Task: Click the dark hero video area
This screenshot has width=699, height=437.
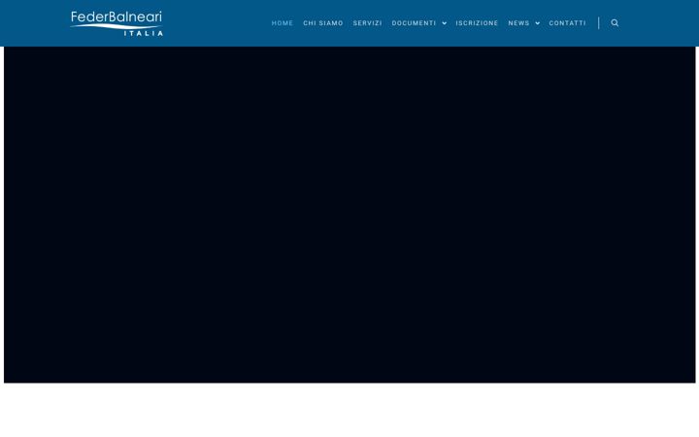Action: tap(349, 215)
